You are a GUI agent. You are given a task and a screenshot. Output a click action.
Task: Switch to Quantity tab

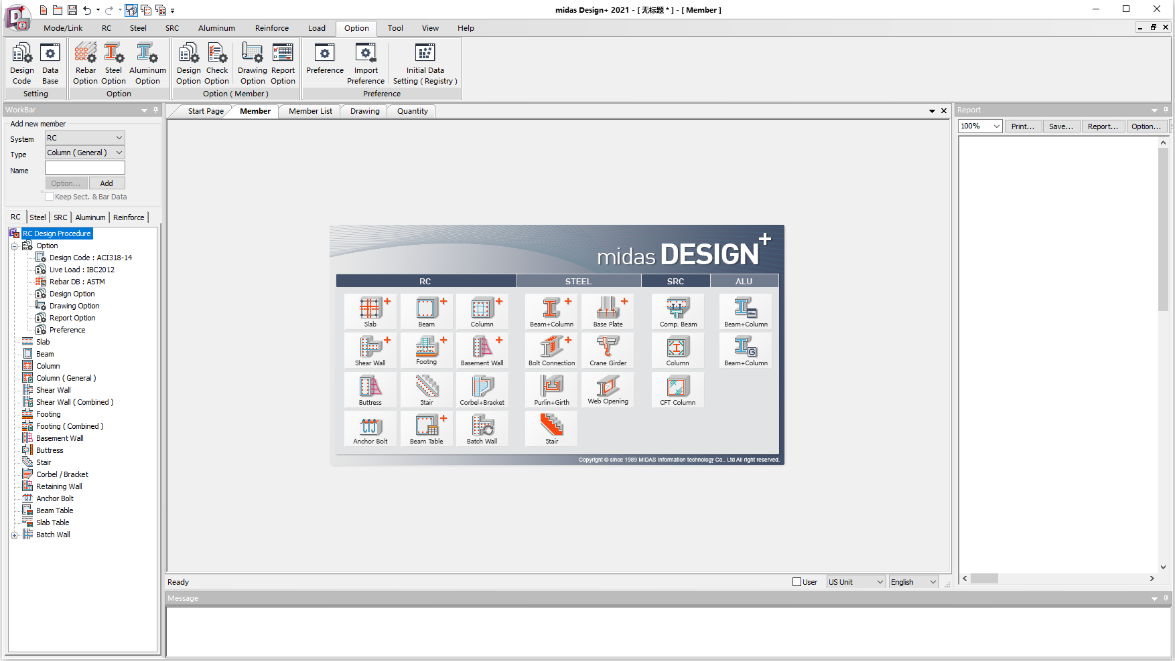tap(412, 111)
